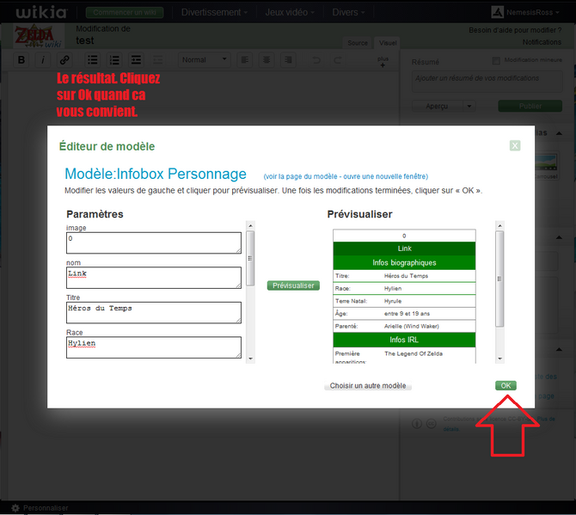Viewport: 576px width, 515px height.
Task: Open the 'voir la page du modèle' link
Action: (x=346, y=175)
